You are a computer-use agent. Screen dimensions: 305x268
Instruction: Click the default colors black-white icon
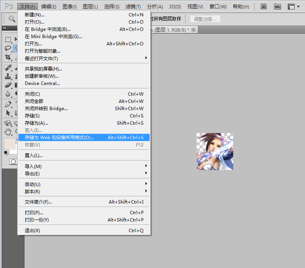pyautogui.click(x=6, y=153)
